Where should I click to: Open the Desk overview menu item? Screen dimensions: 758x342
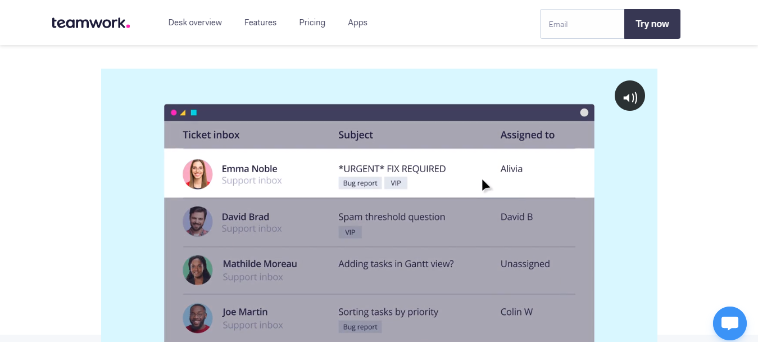195,22
